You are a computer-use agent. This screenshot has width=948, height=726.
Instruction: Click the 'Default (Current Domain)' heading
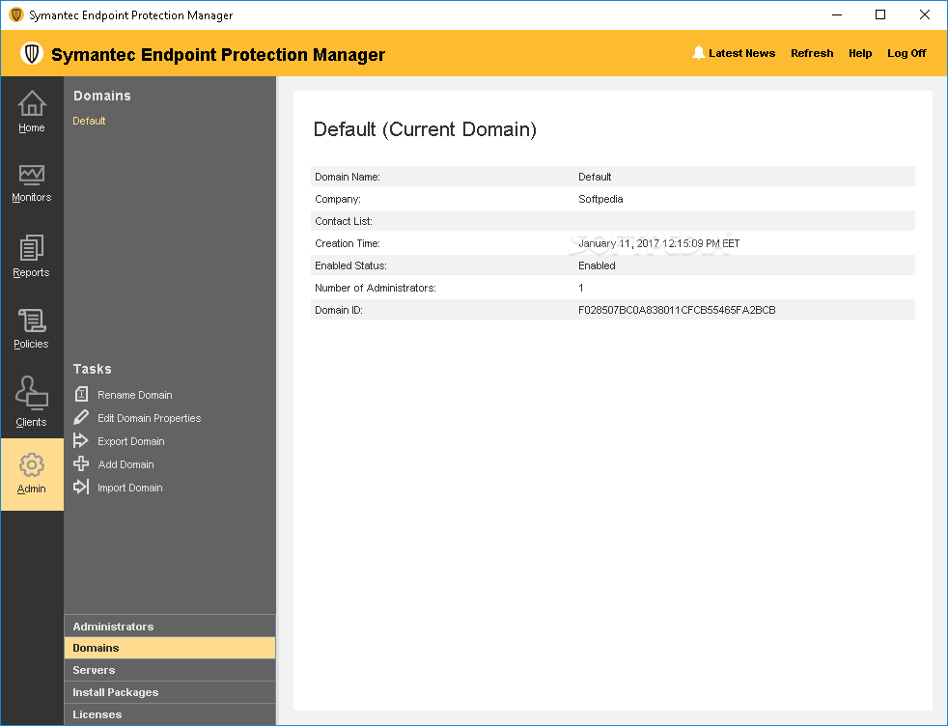click(425, 129)
